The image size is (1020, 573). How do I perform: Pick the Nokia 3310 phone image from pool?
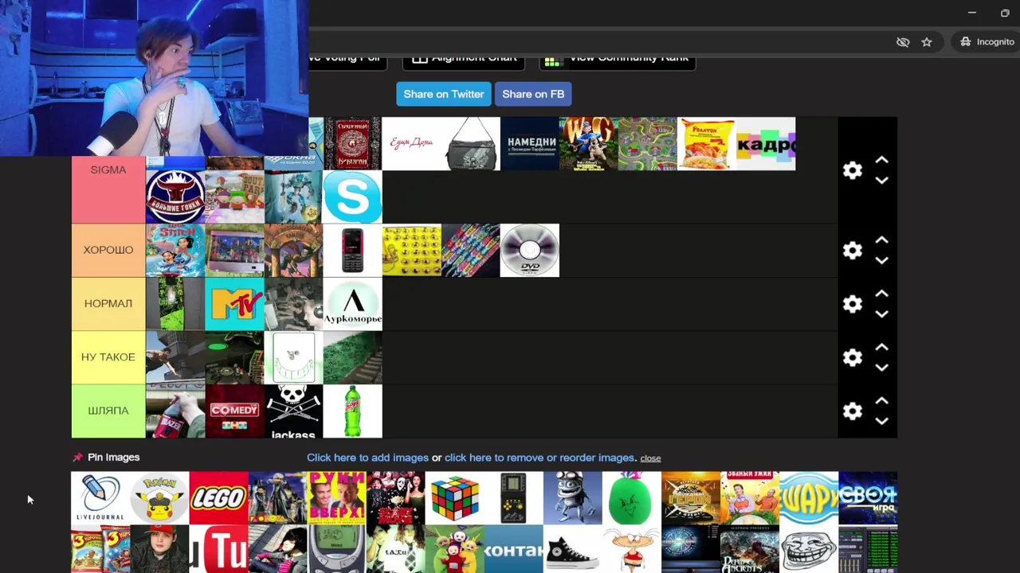click(x=336, y=549)
